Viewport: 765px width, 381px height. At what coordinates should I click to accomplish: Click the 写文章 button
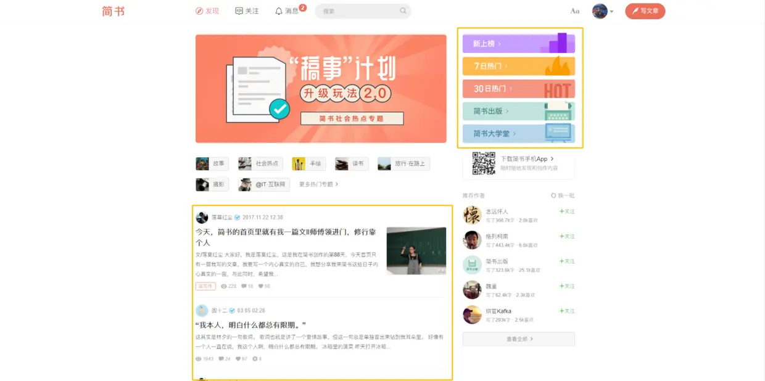[x=645, y=11]
